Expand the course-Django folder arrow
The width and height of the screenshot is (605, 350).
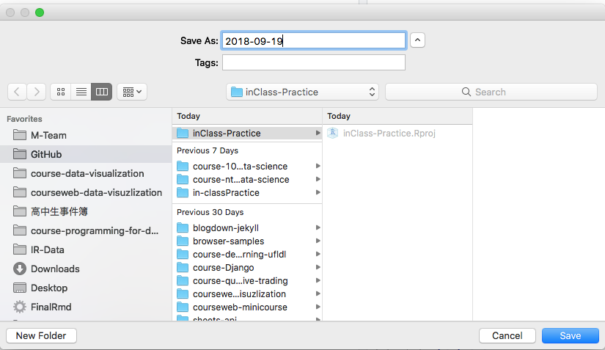[318, 268]
